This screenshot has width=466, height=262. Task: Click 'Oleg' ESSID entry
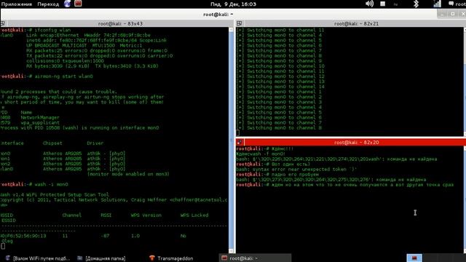point(7,241)
